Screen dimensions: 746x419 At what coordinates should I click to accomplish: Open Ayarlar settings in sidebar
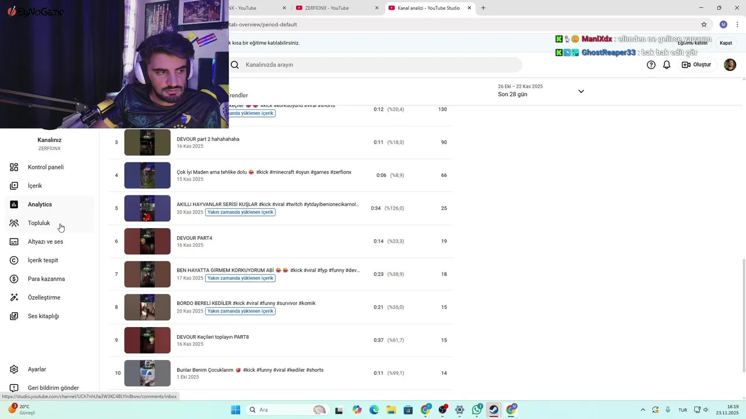50,370
